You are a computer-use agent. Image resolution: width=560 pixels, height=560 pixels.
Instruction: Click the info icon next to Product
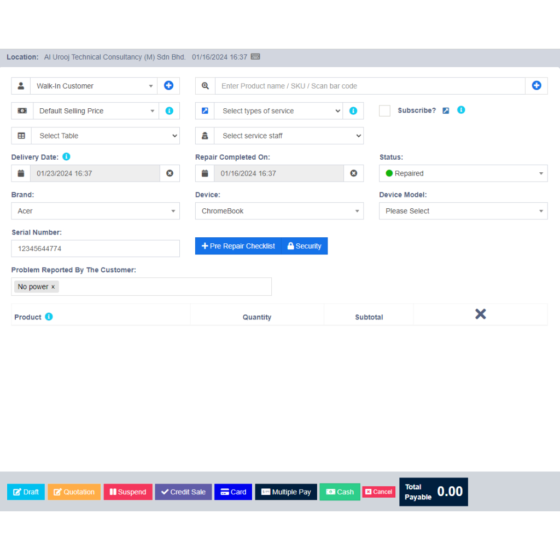coord(49,317)
